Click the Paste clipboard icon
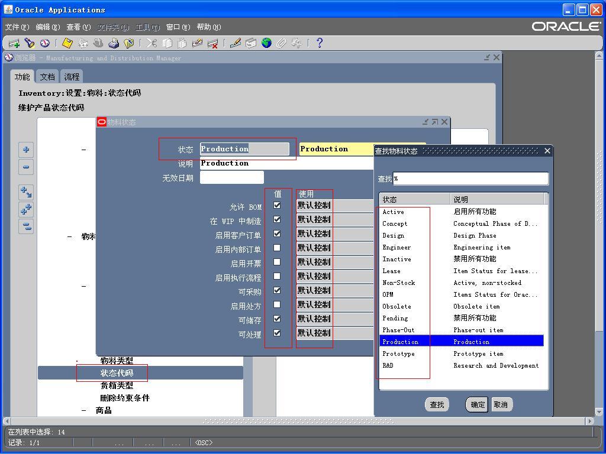 coord(182,43)
